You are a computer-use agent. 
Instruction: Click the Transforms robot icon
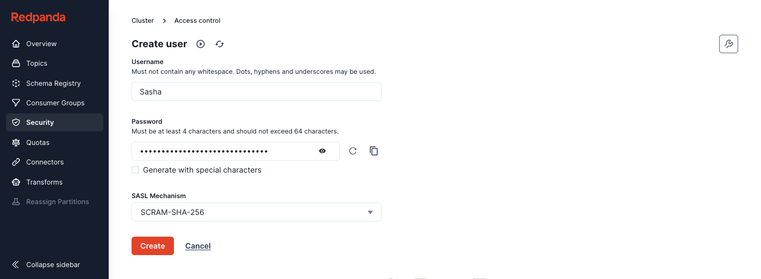coord(16,182)
